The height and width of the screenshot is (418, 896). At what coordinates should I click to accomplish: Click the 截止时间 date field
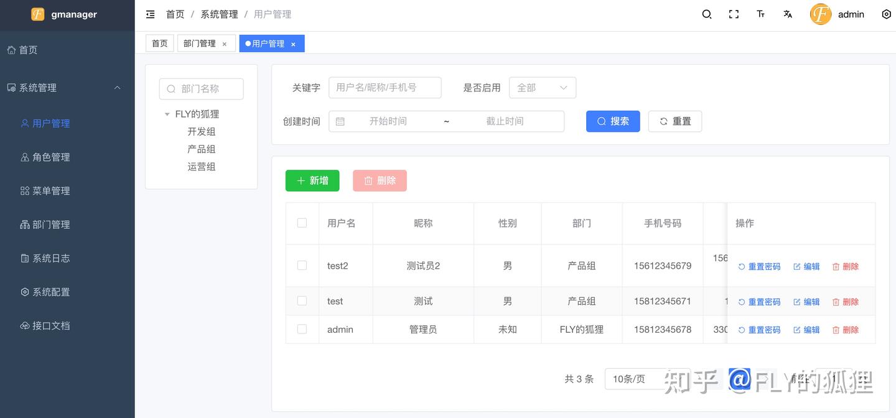pyautogui.click(x=505, y=121)
